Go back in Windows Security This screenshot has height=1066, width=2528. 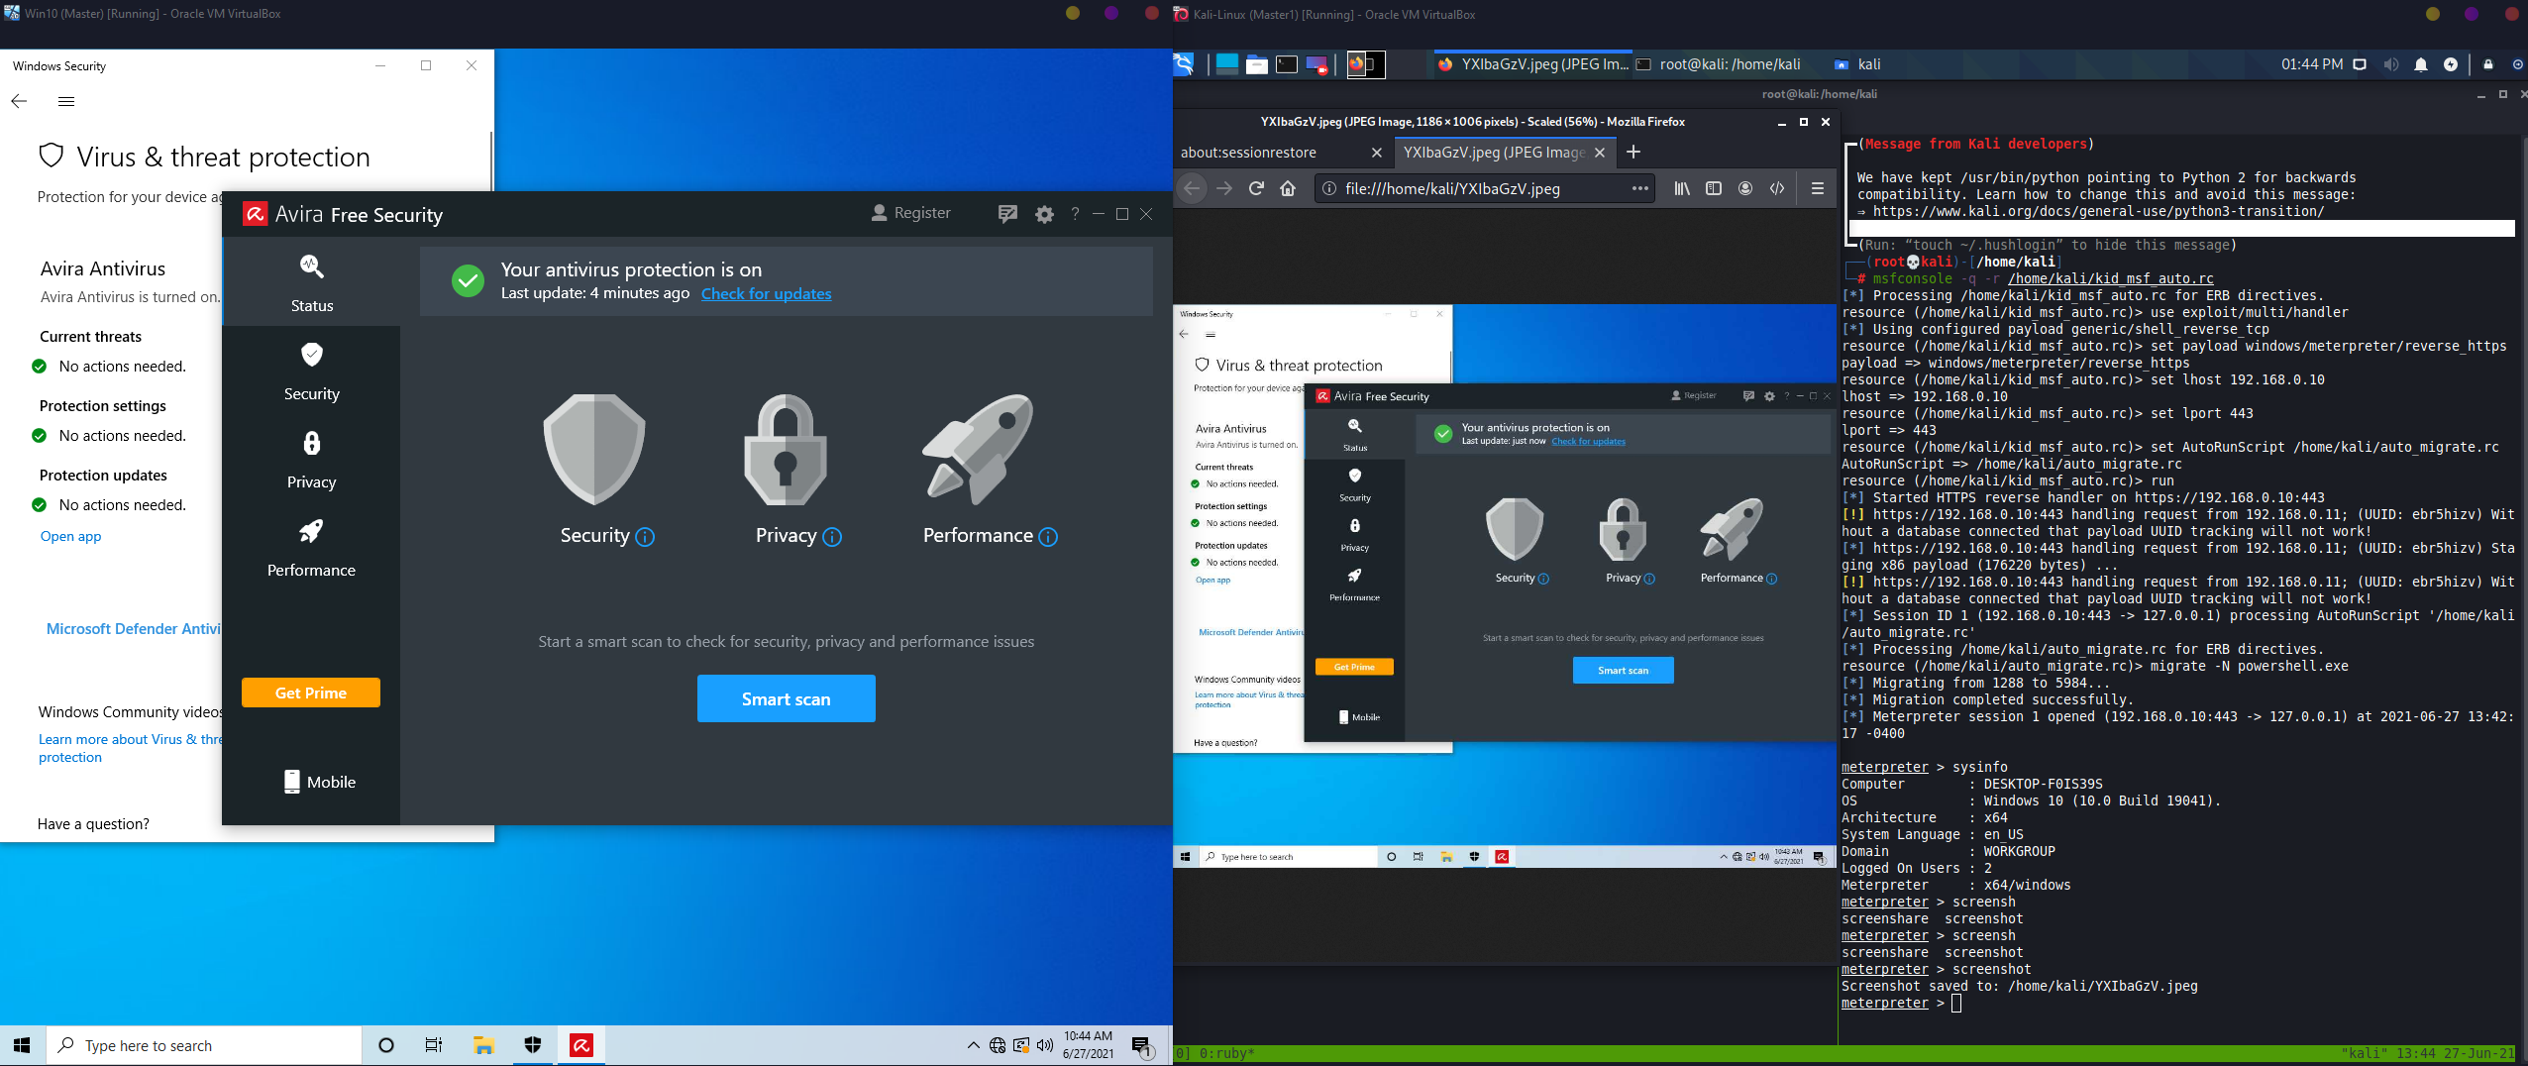coord(19,101)
